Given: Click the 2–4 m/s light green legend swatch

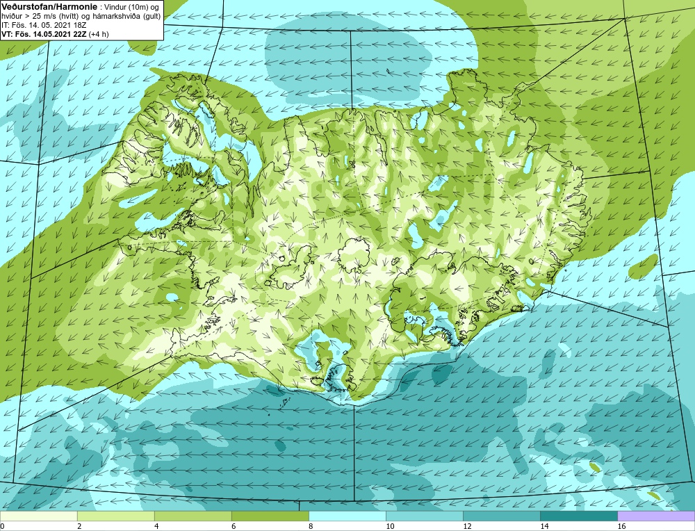Looking at the screenshot, I should [115, 516].
